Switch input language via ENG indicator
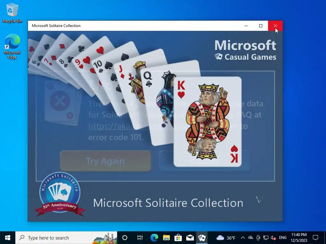The width and height of the screenshot is (326, 244). click(283, 238)
